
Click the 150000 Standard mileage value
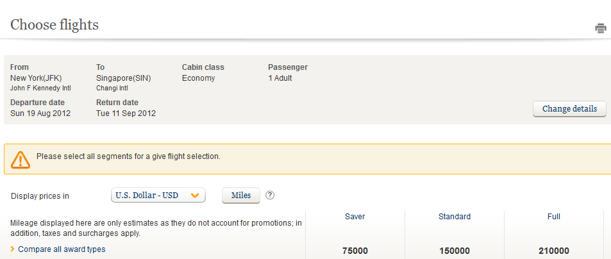(x=455, y=251)
